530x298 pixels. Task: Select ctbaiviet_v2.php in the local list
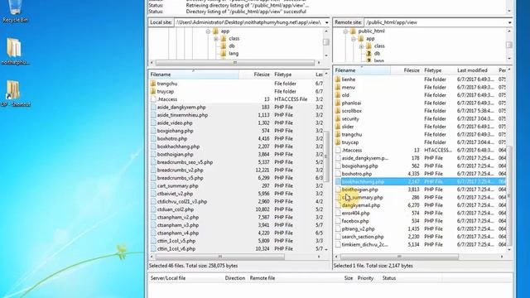tap(175, 194)
